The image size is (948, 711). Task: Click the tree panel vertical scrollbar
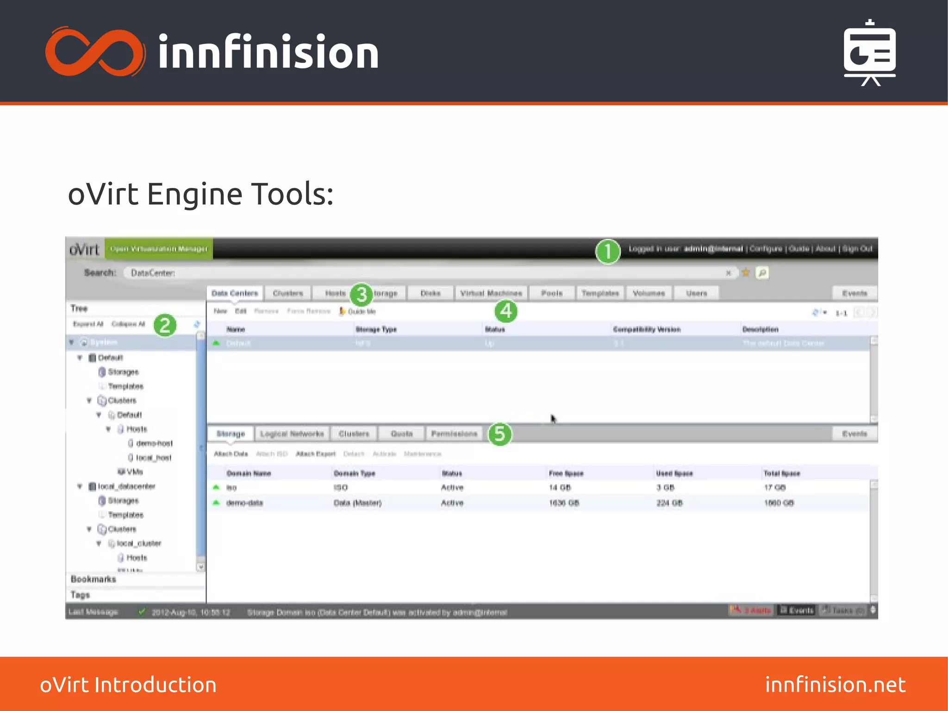200,447
